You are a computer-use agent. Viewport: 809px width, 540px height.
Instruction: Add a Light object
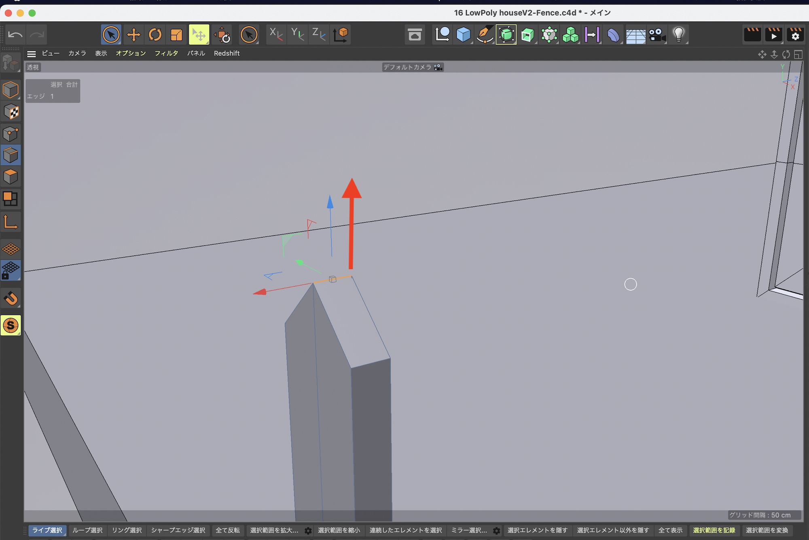678,35
